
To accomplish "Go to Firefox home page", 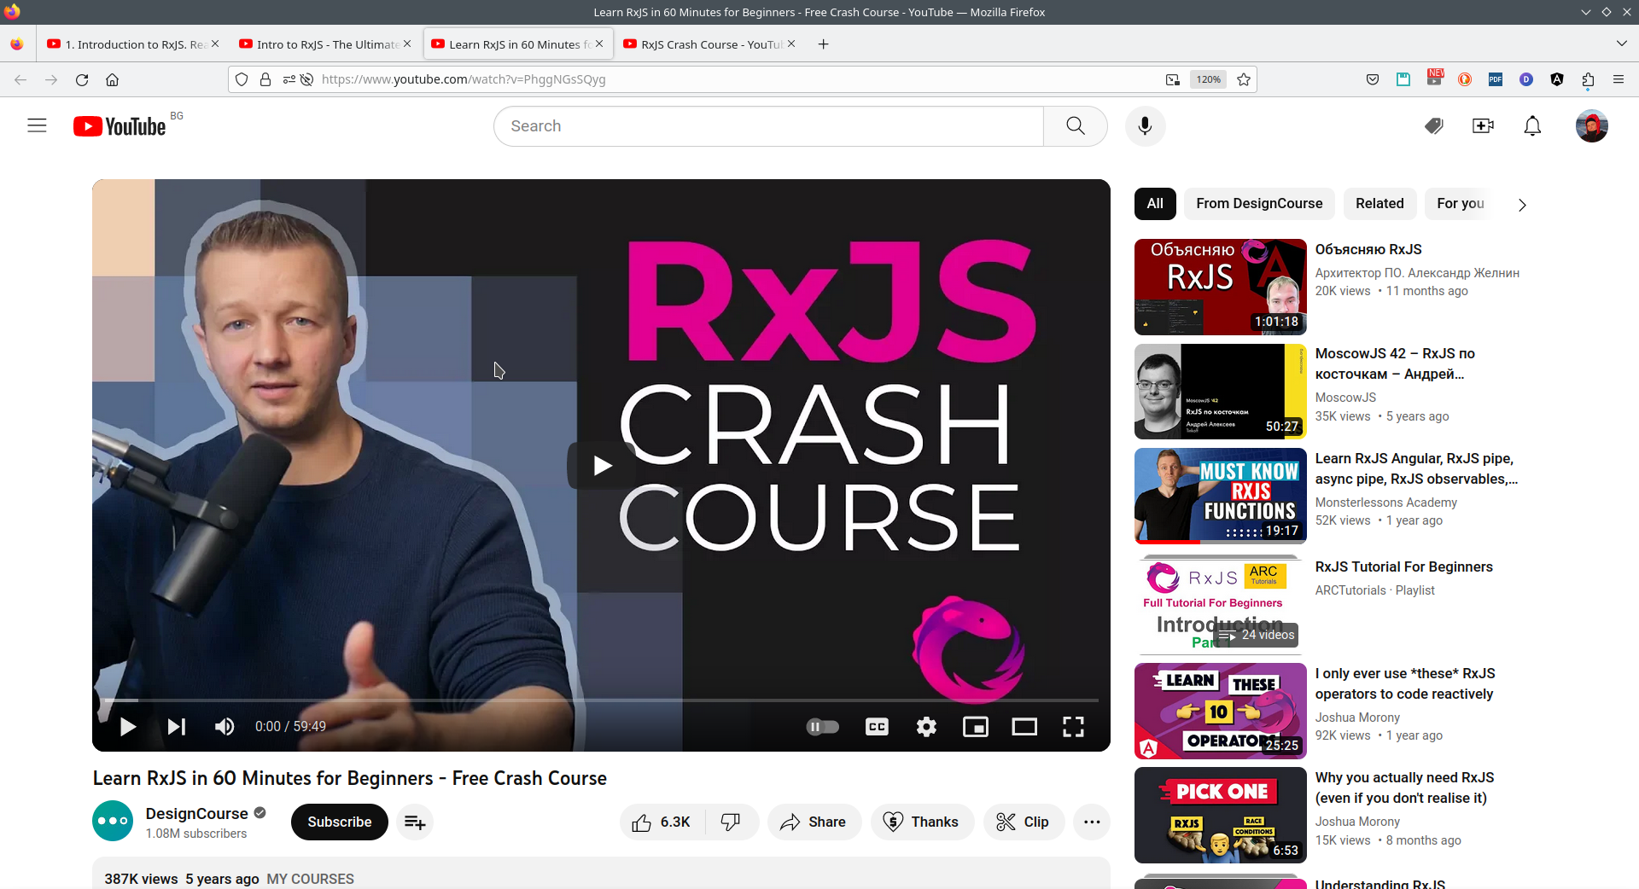I will [x=112, y=79].
